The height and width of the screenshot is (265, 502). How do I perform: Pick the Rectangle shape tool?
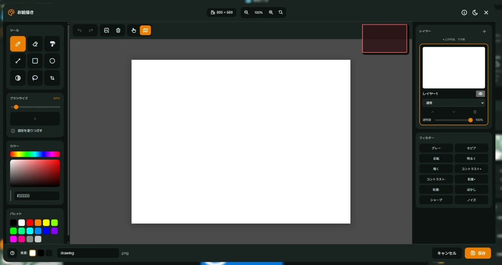click(x=35, y=61)
